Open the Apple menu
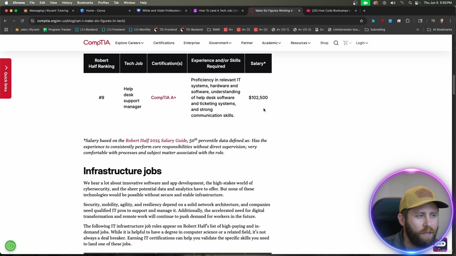 6,3
